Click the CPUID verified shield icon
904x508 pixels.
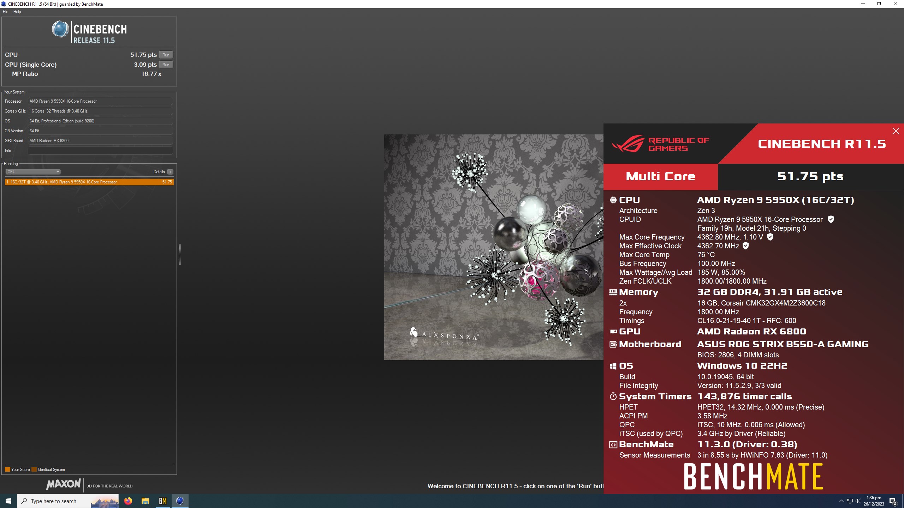(x=831, y=219)
